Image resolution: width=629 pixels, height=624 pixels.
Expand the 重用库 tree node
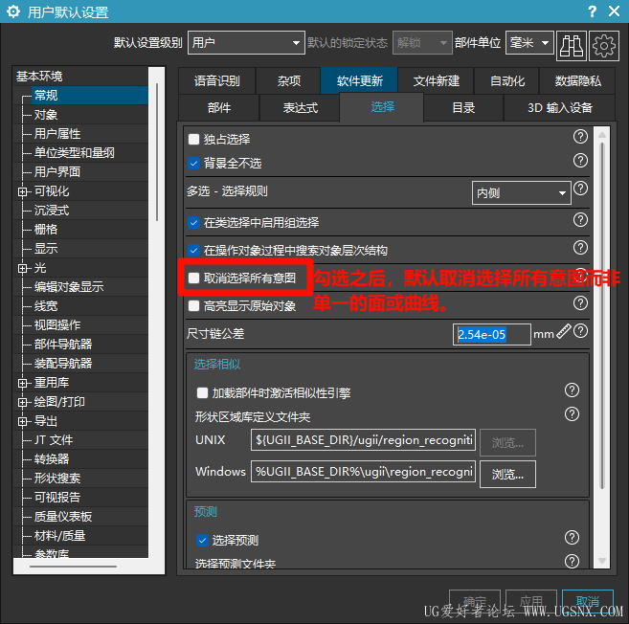tap(22, 384)
